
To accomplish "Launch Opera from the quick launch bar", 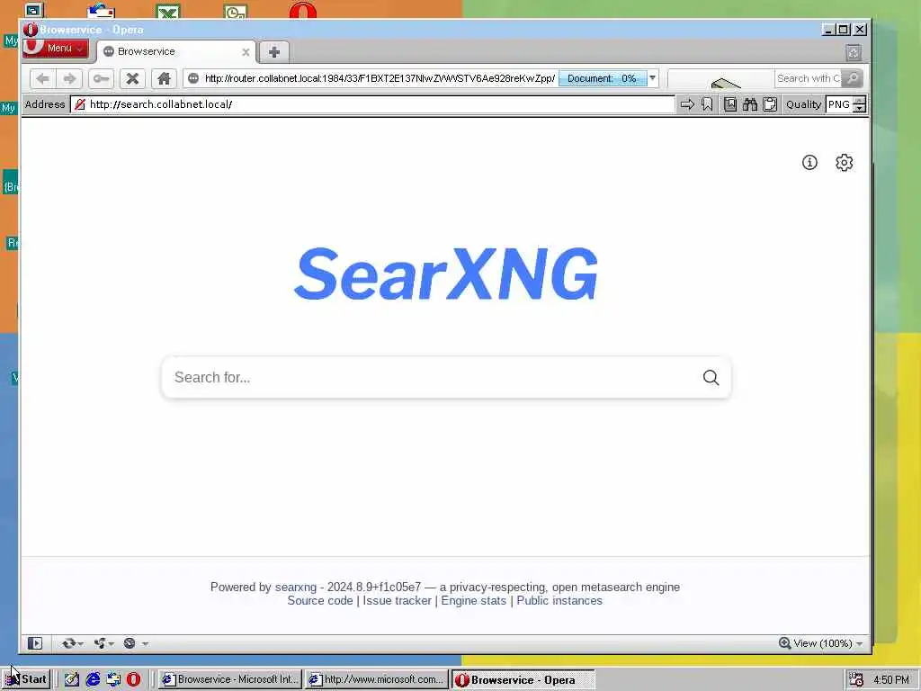I will 133,679.
